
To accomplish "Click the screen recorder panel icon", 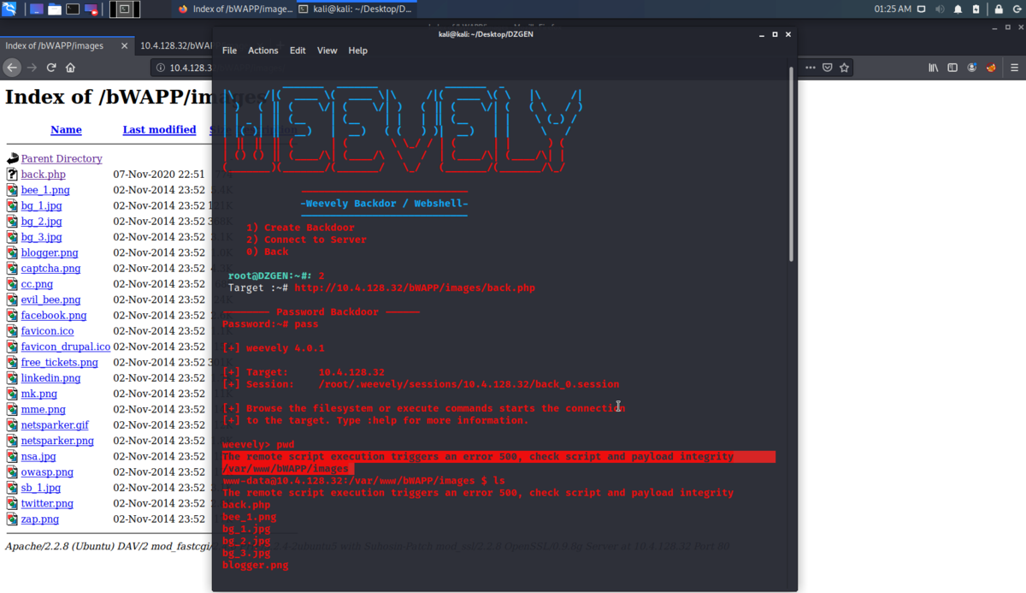I will click(x=91, y=9).
